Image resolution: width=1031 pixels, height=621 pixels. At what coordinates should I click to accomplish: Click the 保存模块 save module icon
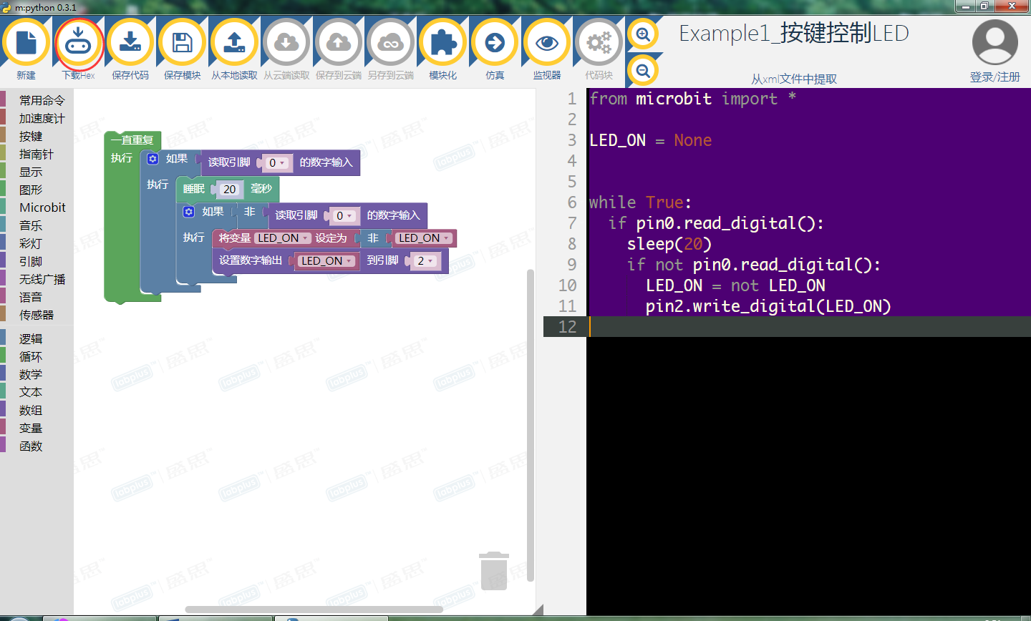click(182, 41)
